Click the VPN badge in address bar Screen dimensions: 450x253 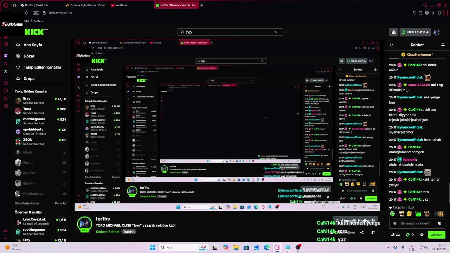pyautogui.click(x=36, y=13)
